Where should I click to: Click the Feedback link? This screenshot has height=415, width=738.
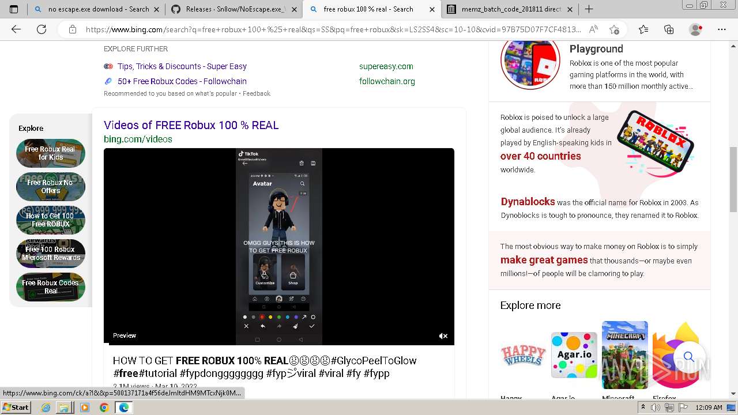[257, 93]
